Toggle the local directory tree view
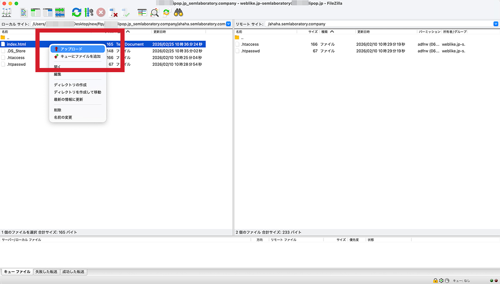 tap(36, 13)
